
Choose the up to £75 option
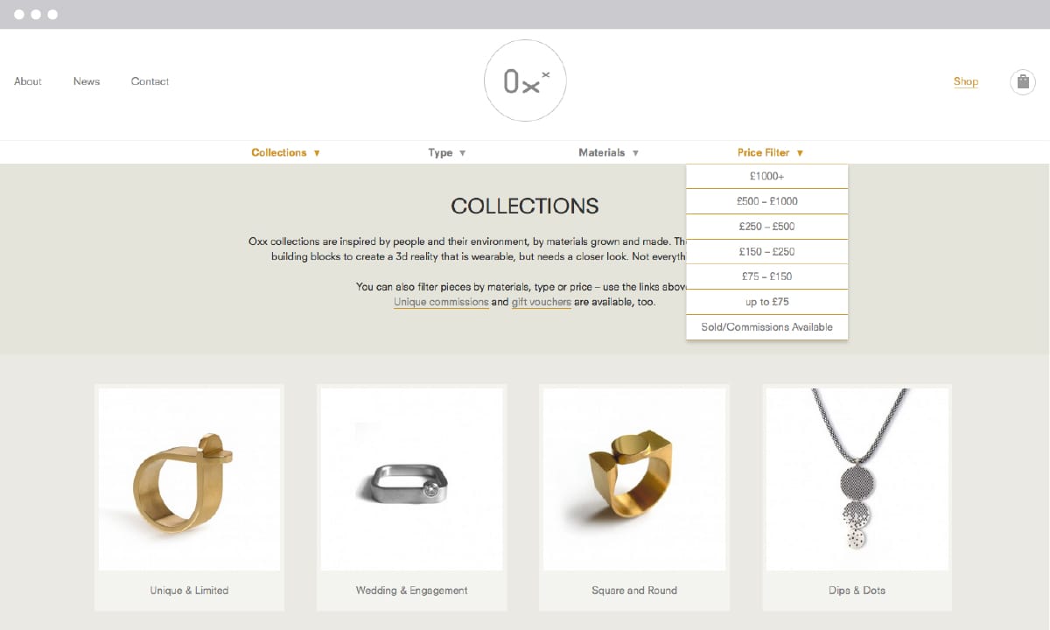point(766,302)
